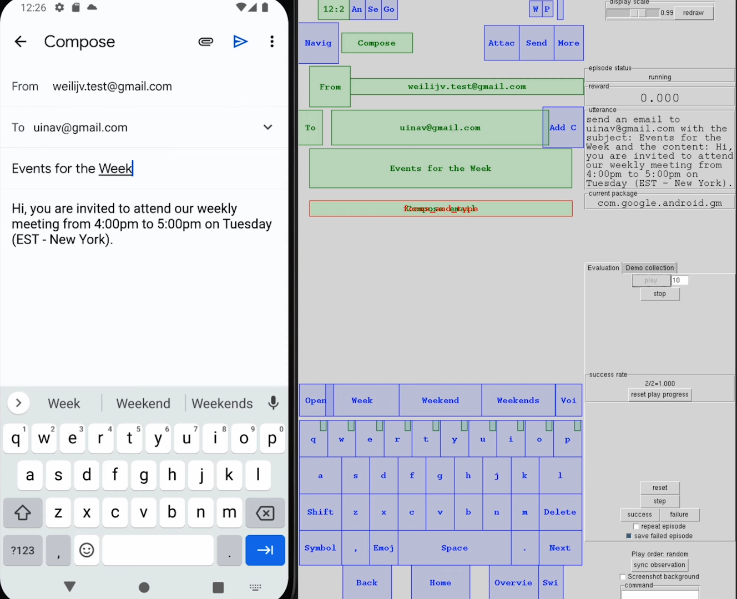
Task: Click the subject field 'Events for the Week'
Action: pos(144,169)
